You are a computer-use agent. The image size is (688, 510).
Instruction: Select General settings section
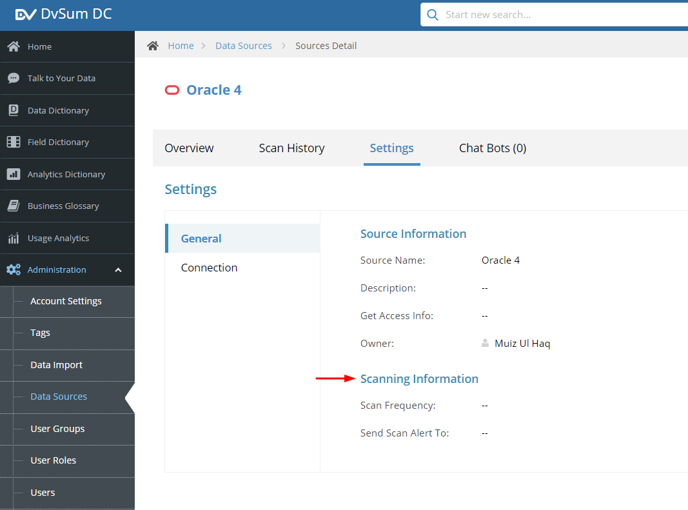click(242, 239)
